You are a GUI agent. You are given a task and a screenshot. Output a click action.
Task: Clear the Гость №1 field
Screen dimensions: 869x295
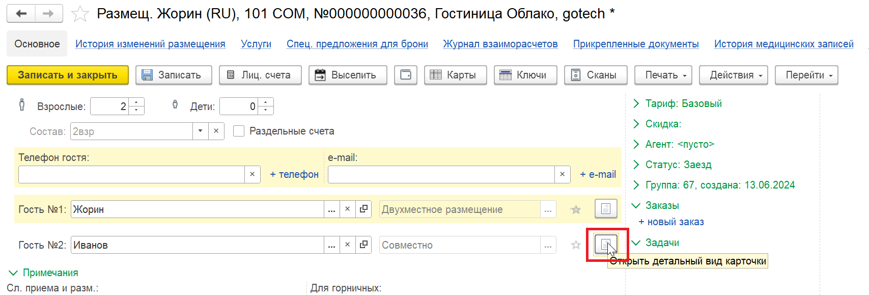point(348,209)
